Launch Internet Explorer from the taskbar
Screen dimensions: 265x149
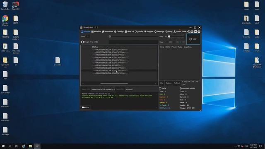coord(24,146)
